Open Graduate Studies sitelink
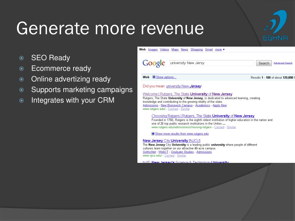The image size is (295, 221). click(182, 152)
